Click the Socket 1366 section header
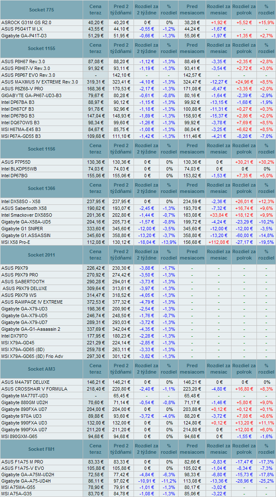 (42, 188)
